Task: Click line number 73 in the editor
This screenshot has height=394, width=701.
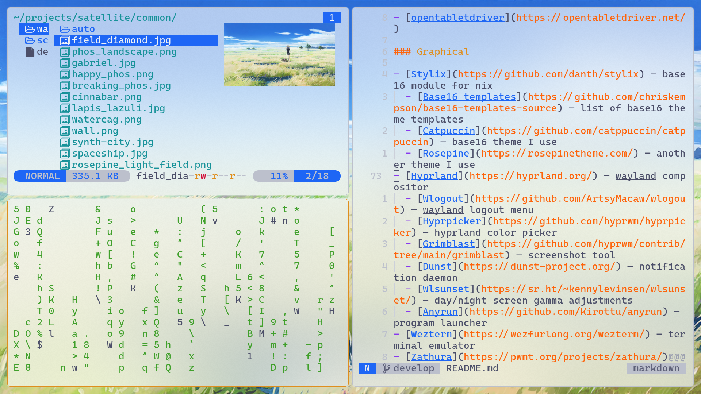Action: tap(376, 176)
